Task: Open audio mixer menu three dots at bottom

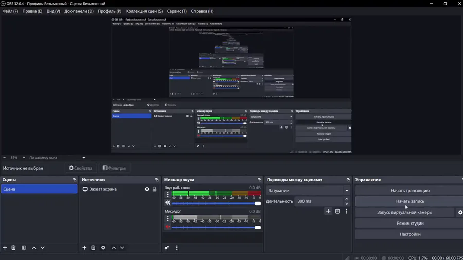Action: click(x=177, y=248)
